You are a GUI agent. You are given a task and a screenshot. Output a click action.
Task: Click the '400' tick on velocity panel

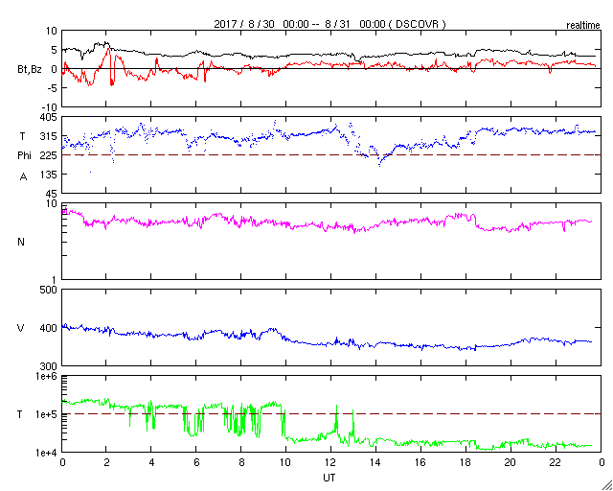[x=49, y=328]
